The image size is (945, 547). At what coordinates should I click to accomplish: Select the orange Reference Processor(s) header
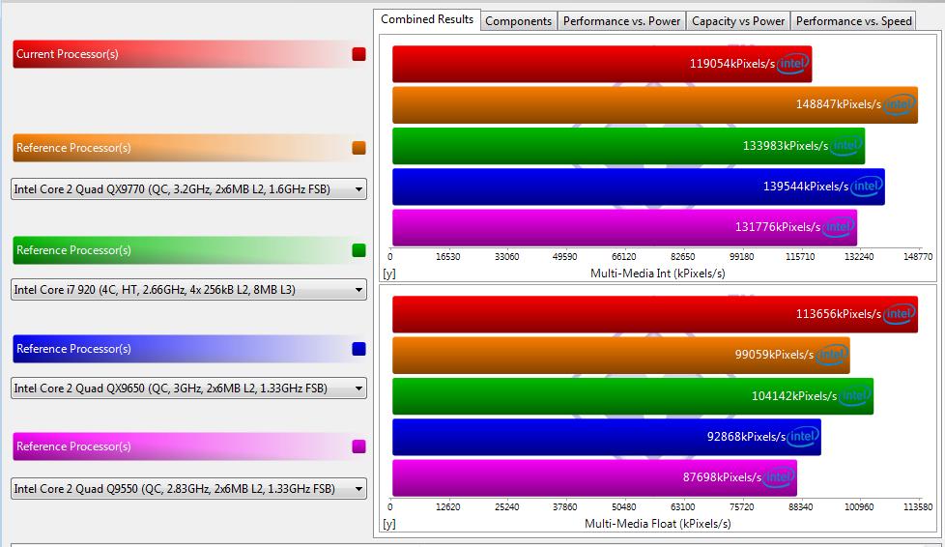188,148
